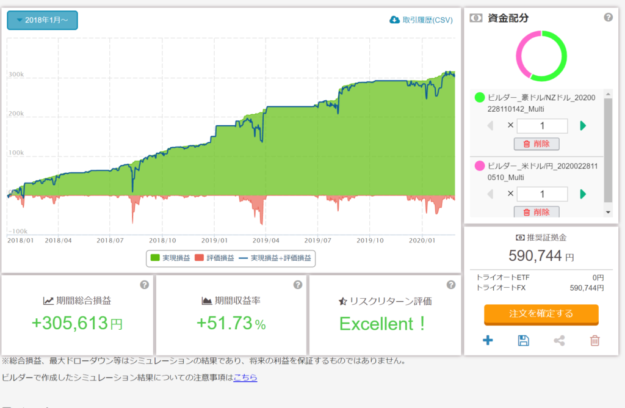Click the floppy disk save icon
The width and height of the screenshot is (625, 408).
click(523, 340)
